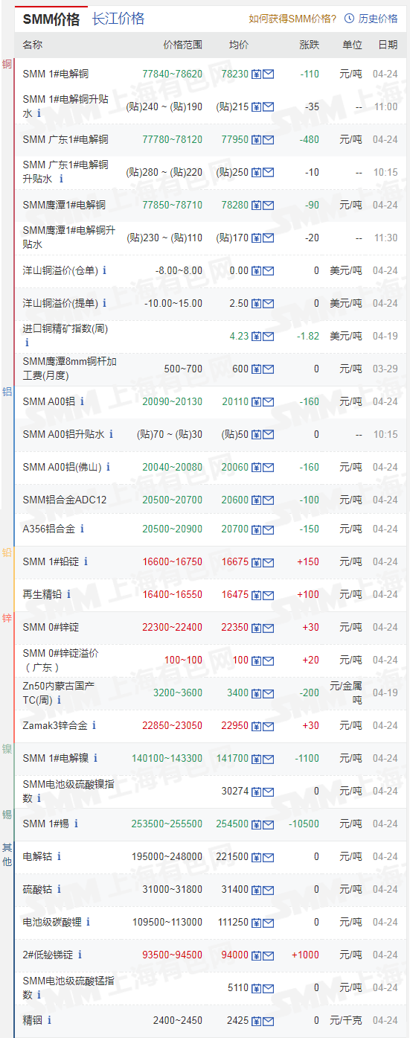Click the info icon next to 精铟
Screen dimensions: 410x1038
(x=50, y=1020)
